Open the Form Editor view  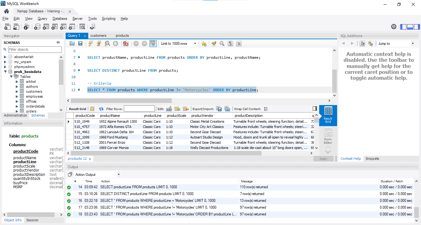328,136
